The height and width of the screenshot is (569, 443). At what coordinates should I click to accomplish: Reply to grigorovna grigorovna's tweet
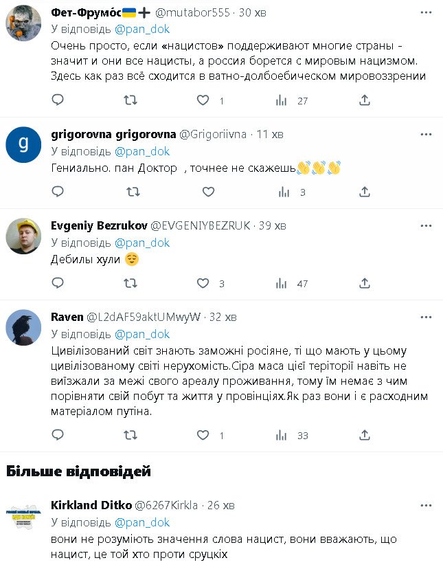pyautogui.click(x=58, y=192)
